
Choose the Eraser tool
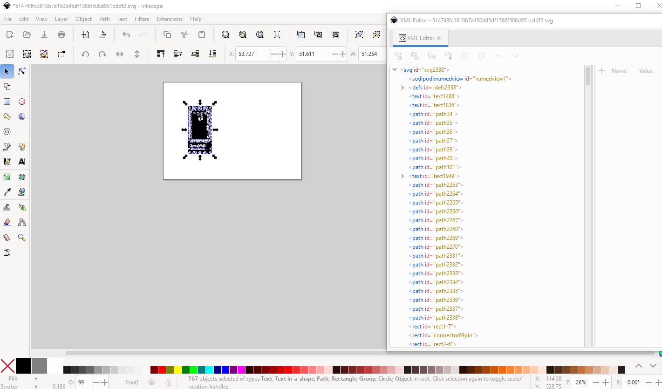7,222
